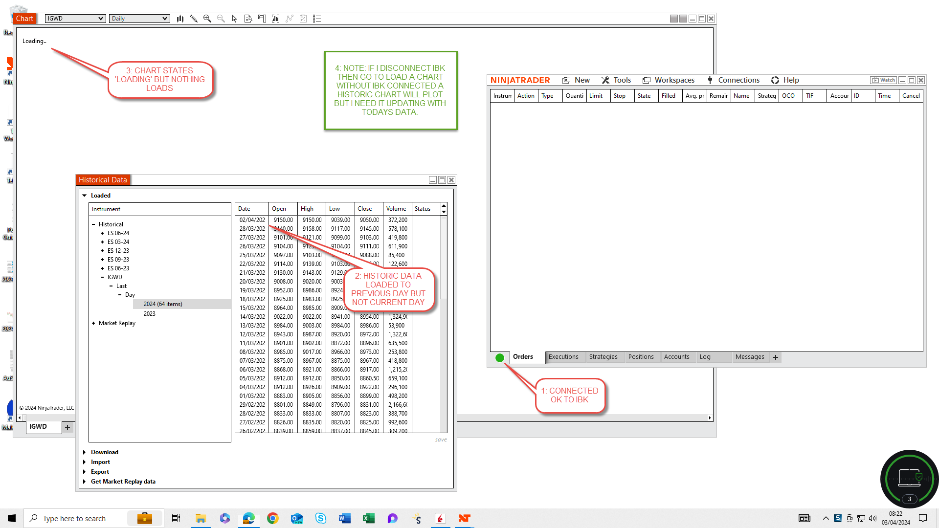
Task: Expand the ES 06-24 tree node
Action: pos(102,233)
